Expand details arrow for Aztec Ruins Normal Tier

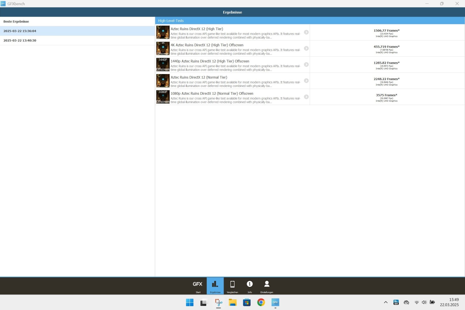tap(306, 81)
